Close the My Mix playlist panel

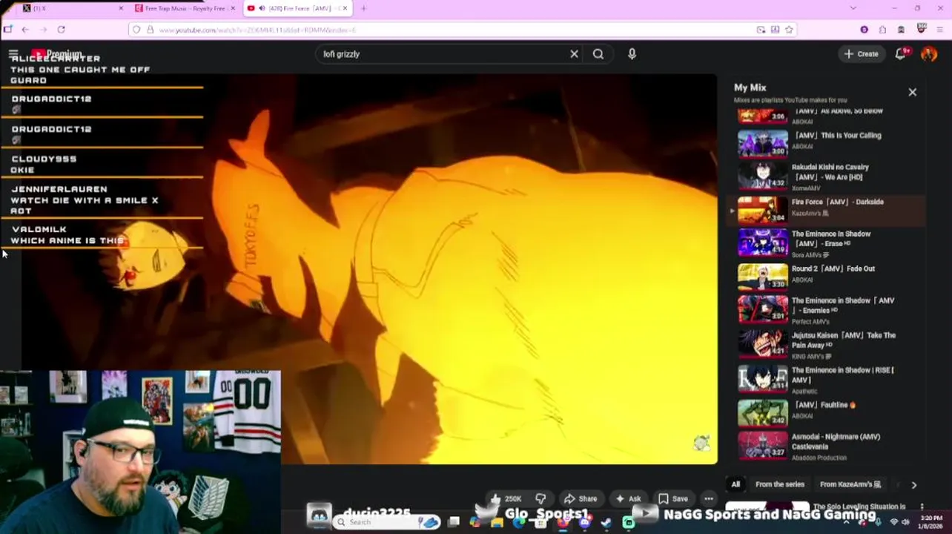point(913,92)
